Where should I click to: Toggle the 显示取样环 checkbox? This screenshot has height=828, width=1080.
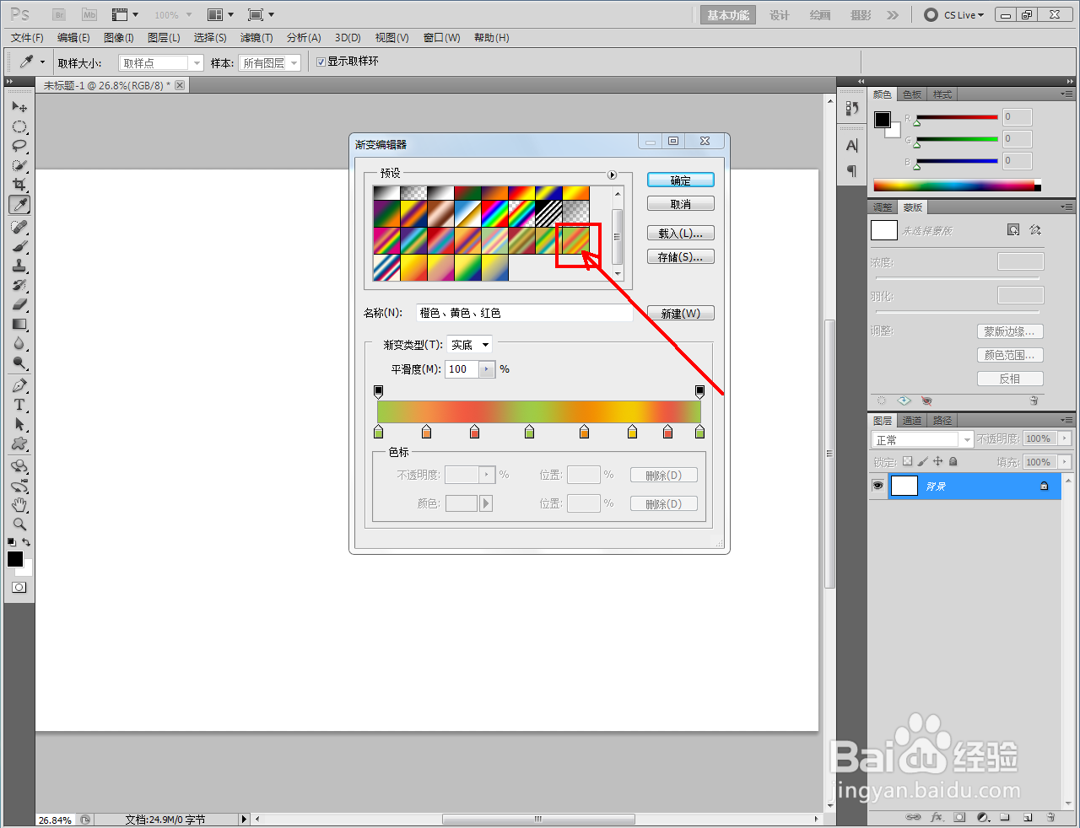tap(321, 62)
